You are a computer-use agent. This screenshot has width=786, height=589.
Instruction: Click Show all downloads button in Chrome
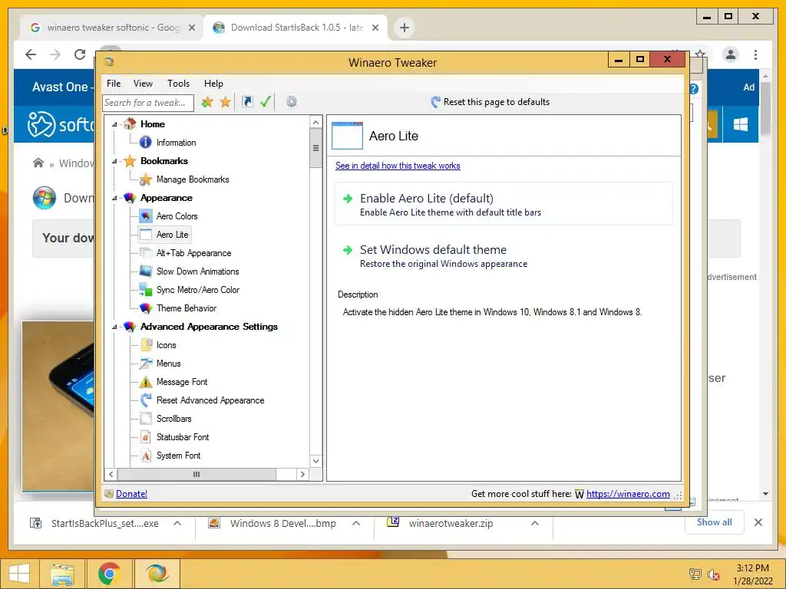click(x=715, y=522)
